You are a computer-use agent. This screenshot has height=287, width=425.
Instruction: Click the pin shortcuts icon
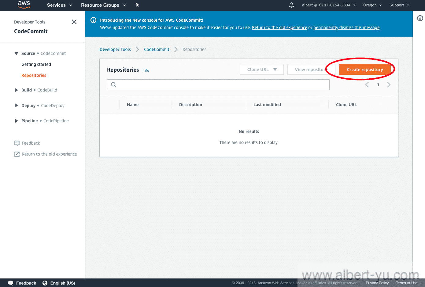(137, 5)
